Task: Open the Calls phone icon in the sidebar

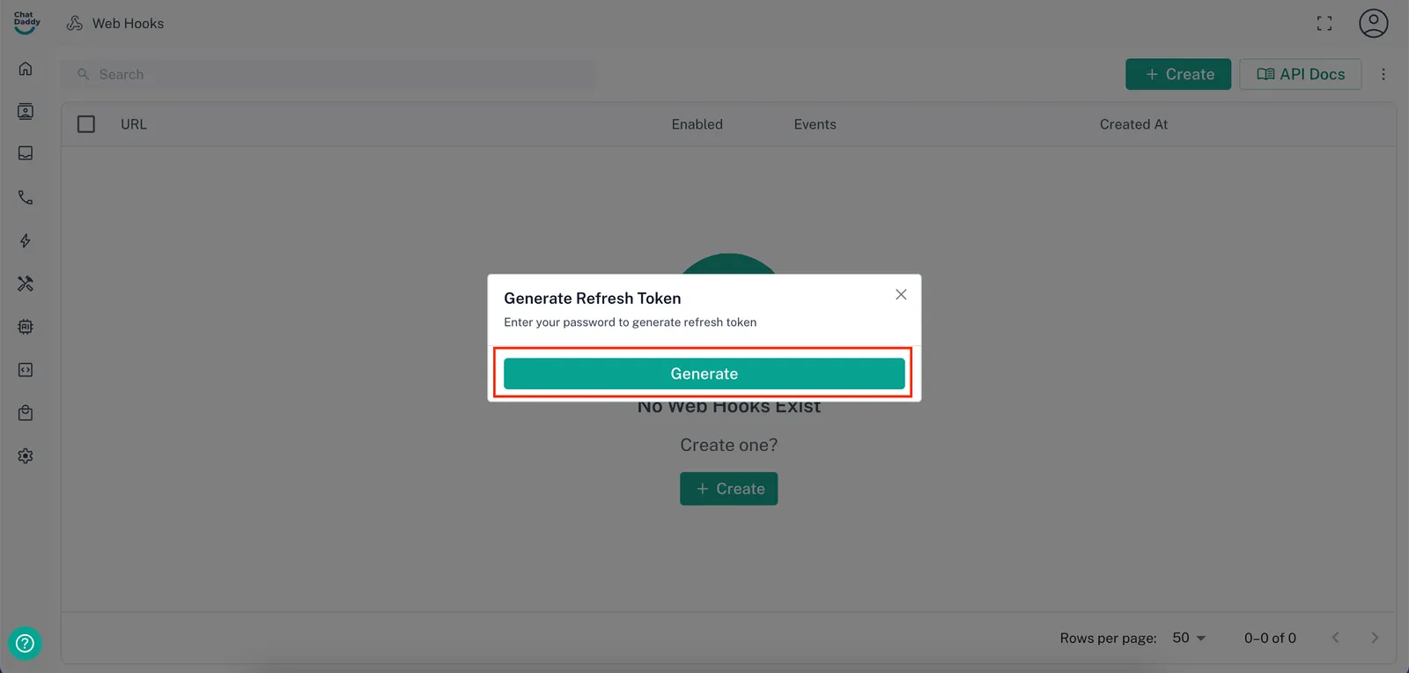Action: 26,197
